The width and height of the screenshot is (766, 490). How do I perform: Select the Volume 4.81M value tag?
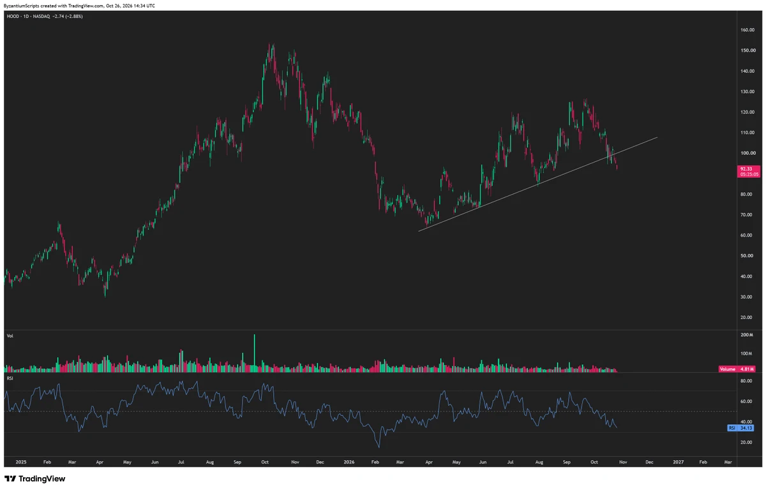738,369
